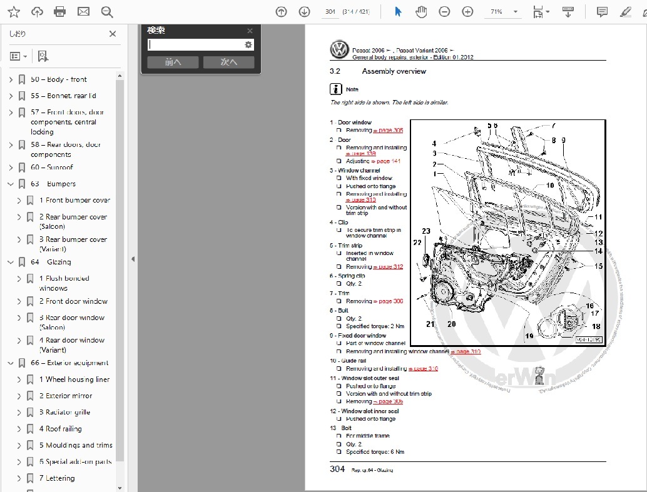This screenshot has height=492, width=647.
Task: Open bookmark 4 Rear door window (Variant)
Action: (x=72, y=345)
